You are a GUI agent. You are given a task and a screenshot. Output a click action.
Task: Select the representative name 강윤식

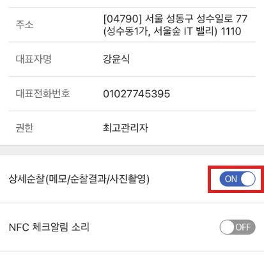click(x=116, y=59)
